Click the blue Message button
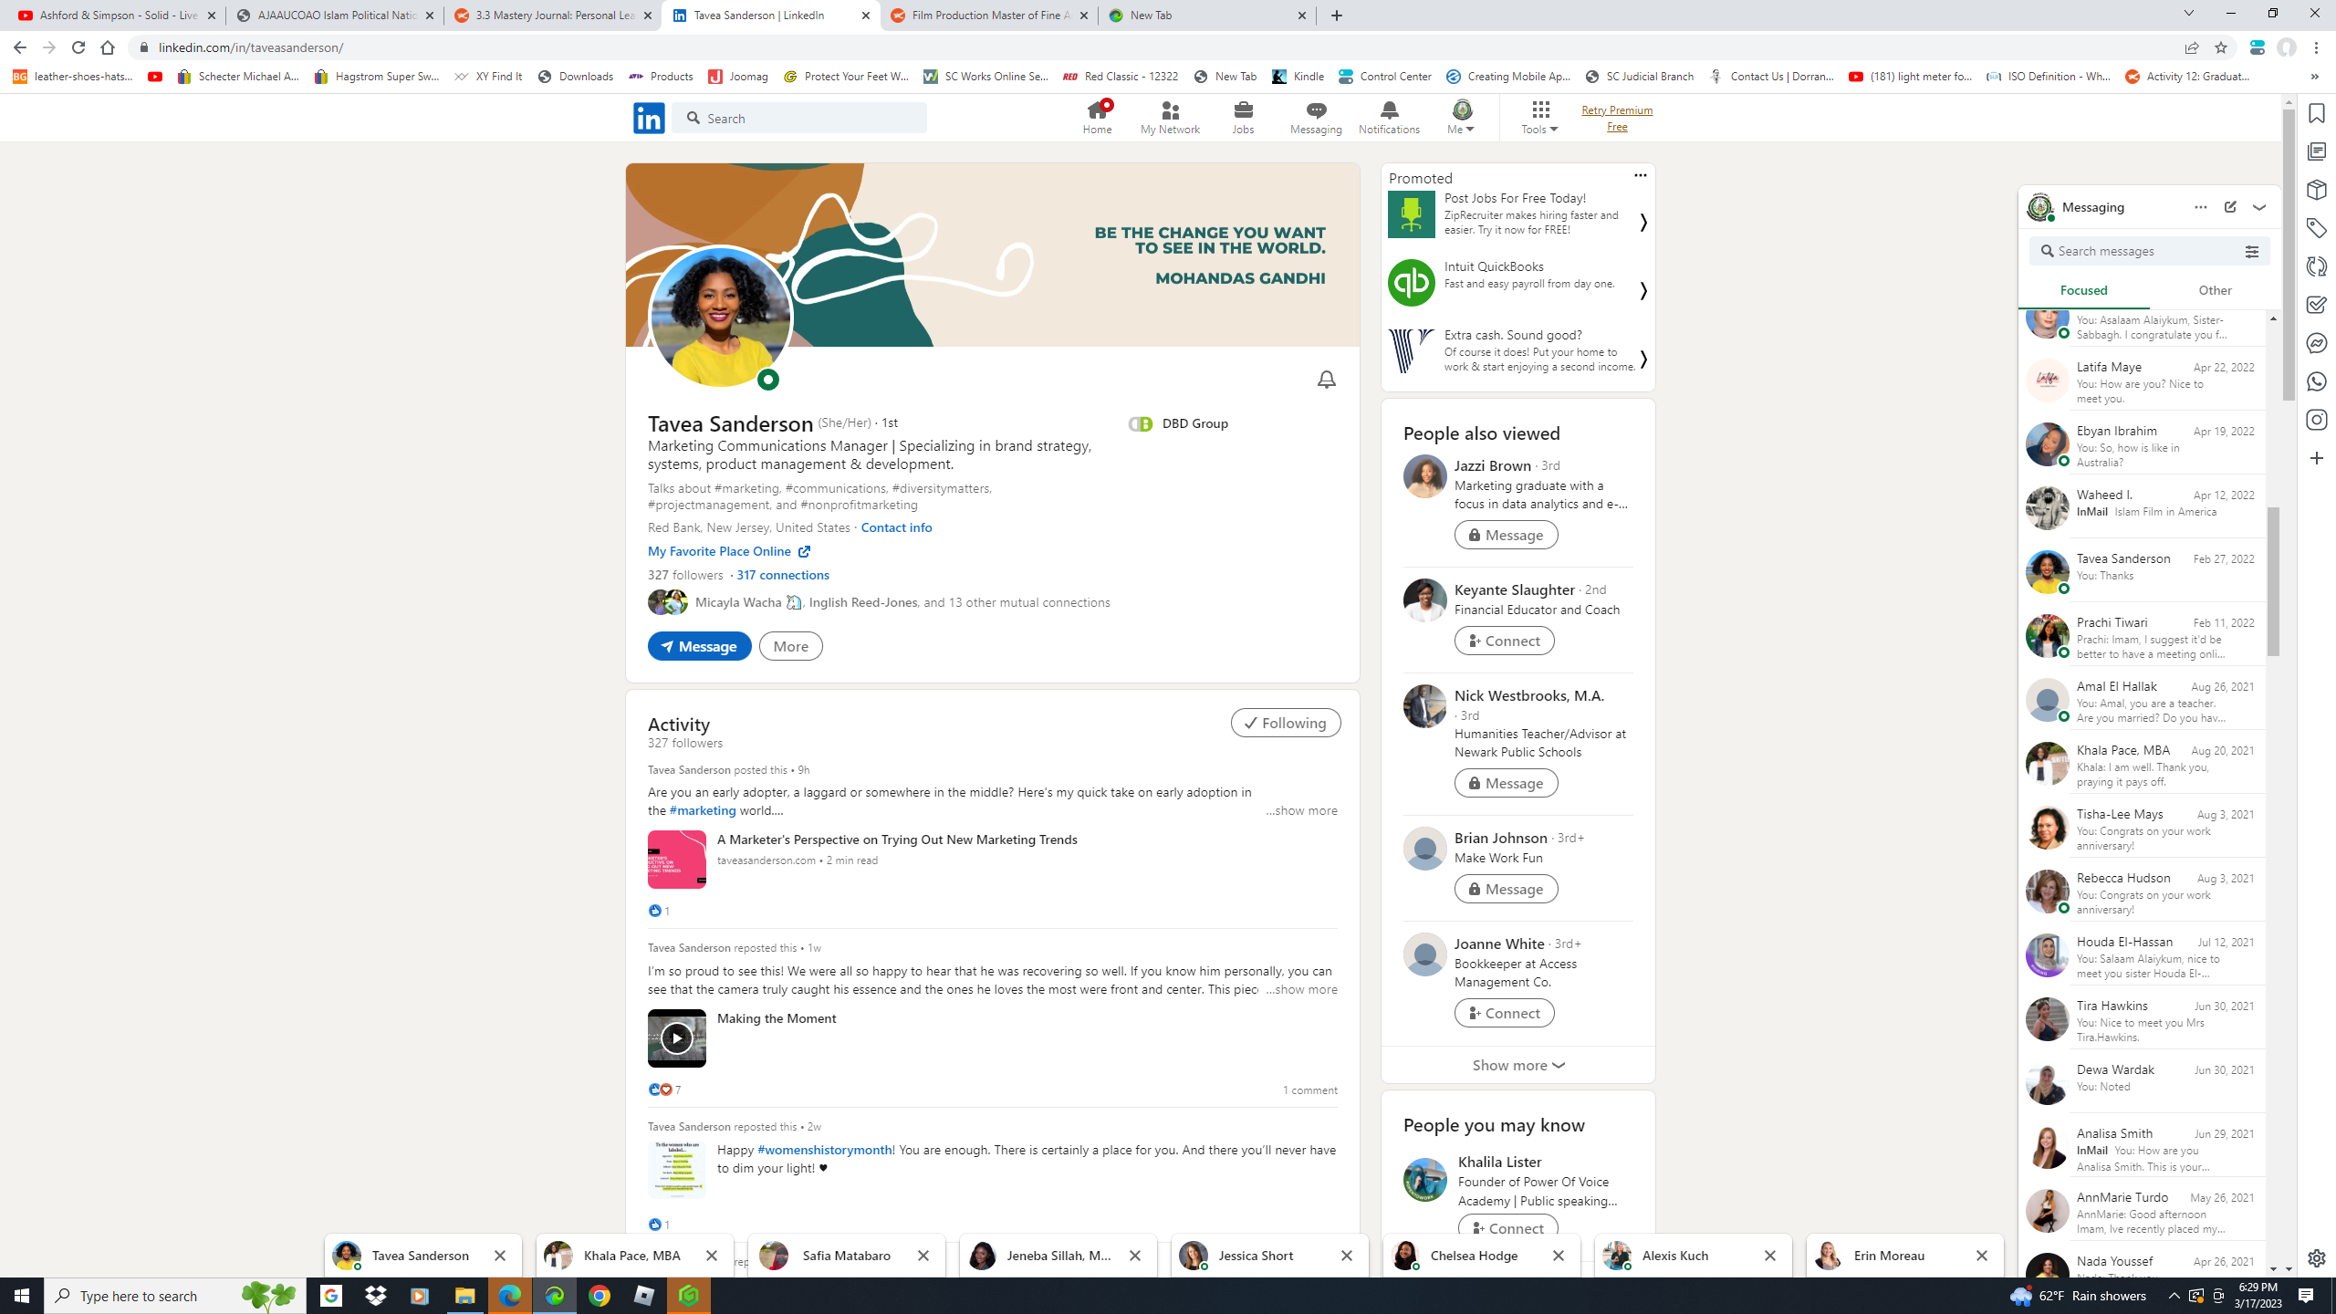 click(699, 646)
